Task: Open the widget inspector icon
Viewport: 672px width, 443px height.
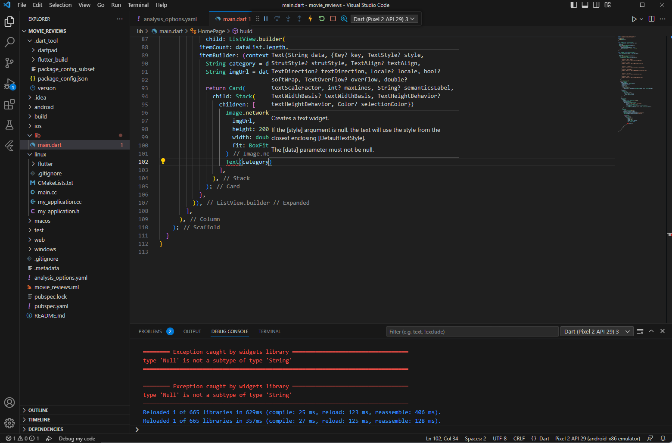Action: point(344,19)
